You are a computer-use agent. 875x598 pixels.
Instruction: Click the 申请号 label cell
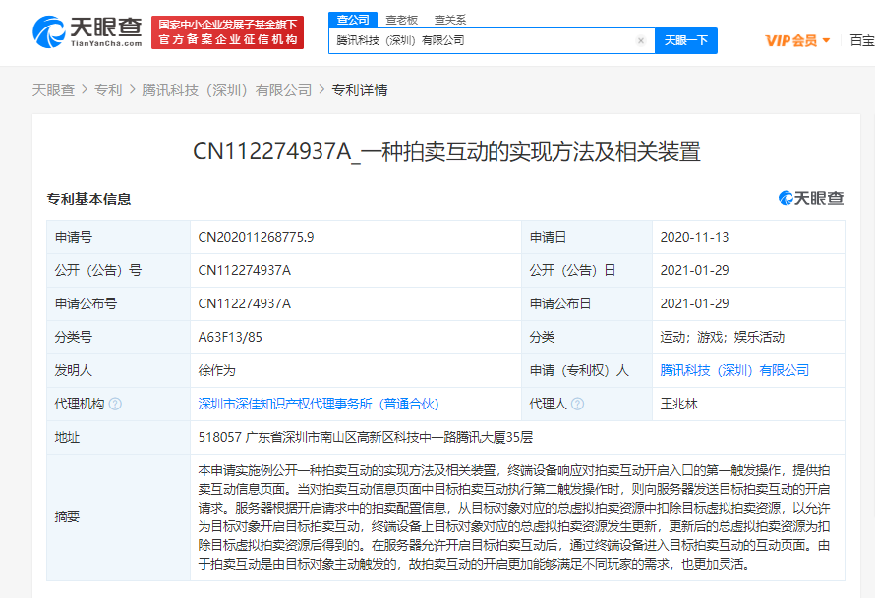click(x=118, y=237)
